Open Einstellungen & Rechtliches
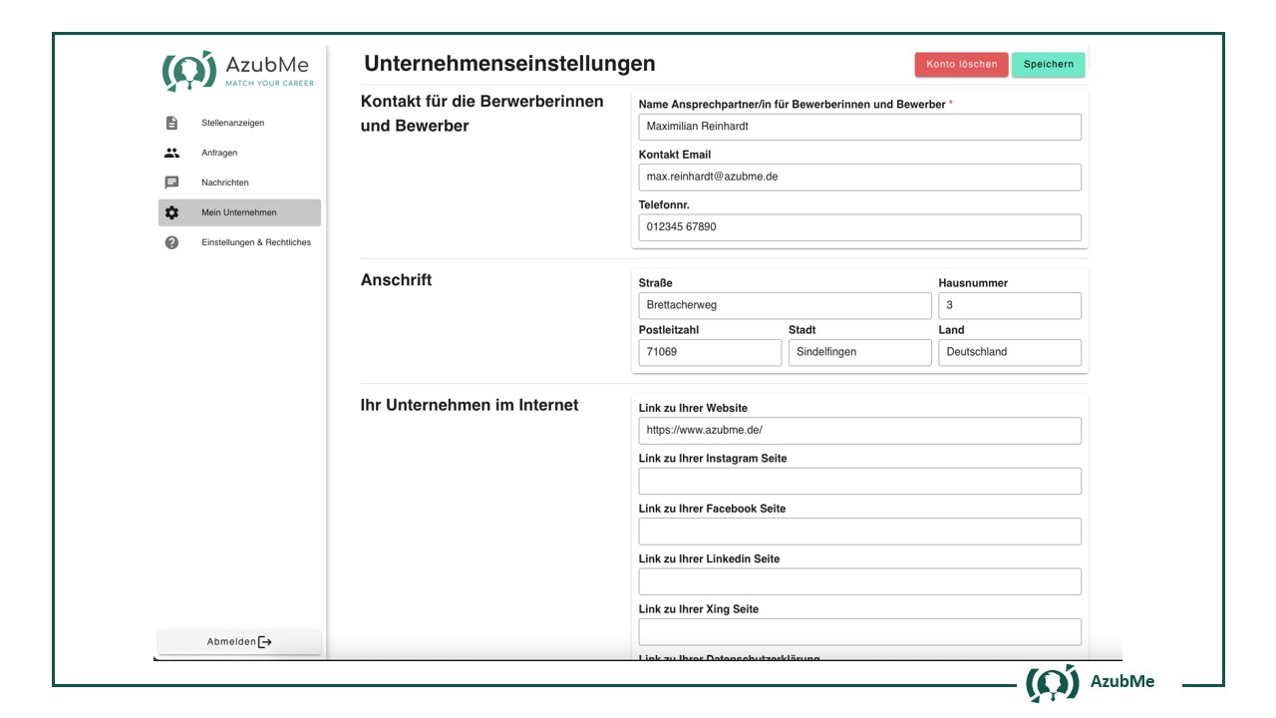Screen dimensions: 1276x718 [239, 242]
